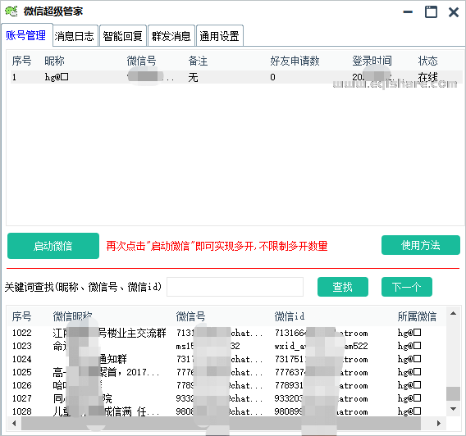The height and width of the screenshot is (436, 466).
Task: Close the 微信超级管家 window
Action: pyautogui.click(x=454, y=11)
